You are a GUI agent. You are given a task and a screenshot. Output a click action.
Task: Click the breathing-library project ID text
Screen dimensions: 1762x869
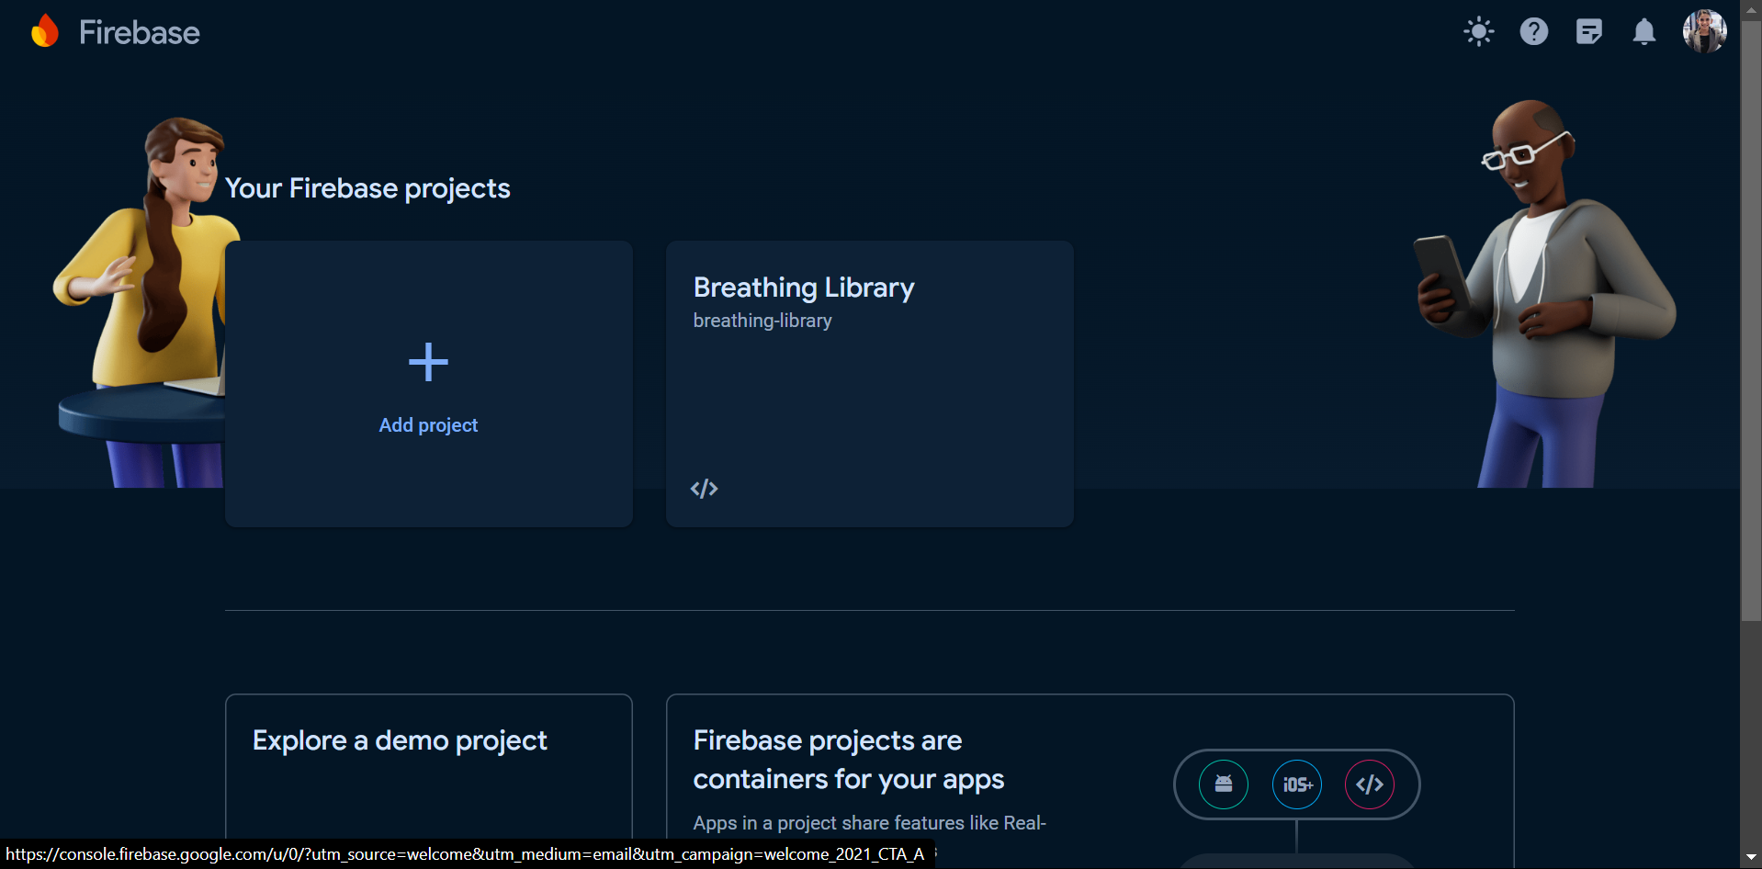tap(762, 321)
